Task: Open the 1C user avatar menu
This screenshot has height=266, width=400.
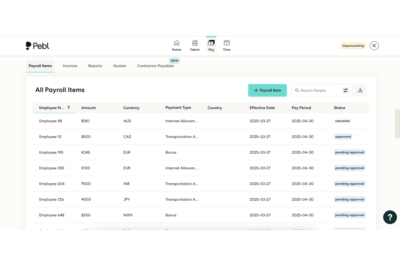Action: [374, 46]
